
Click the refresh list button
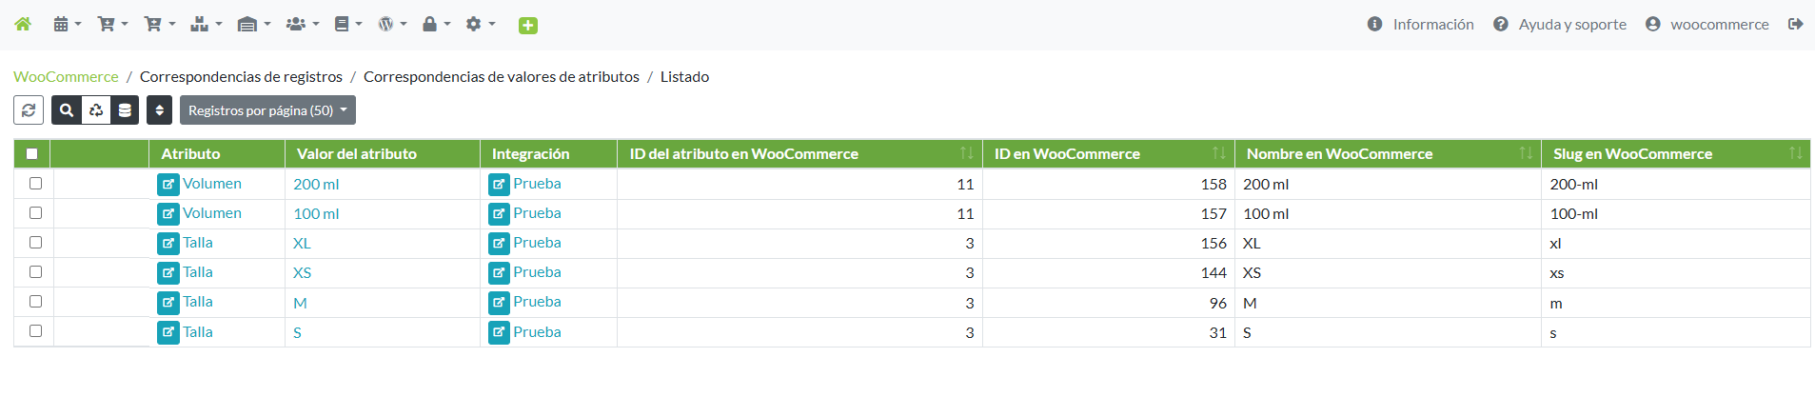click(29, 110)
